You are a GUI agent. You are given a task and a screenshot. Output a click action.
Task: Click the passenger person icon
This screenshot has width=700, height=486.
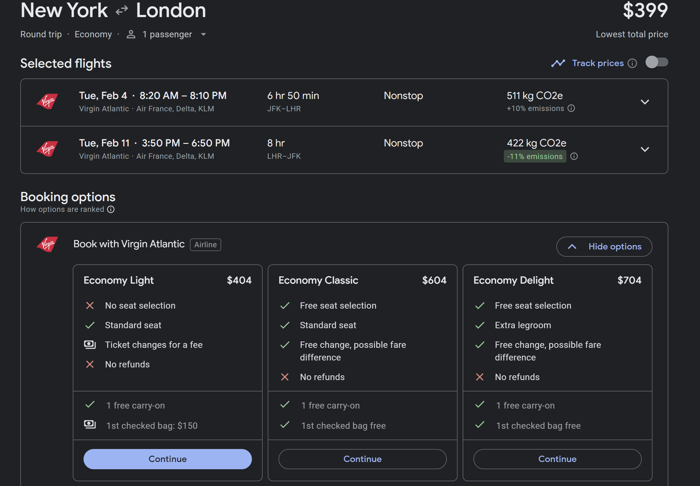point(131,34)
